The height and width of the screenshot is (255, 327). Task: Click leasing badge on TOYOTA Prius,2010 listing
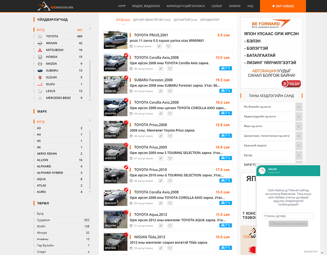pos(226,180)
